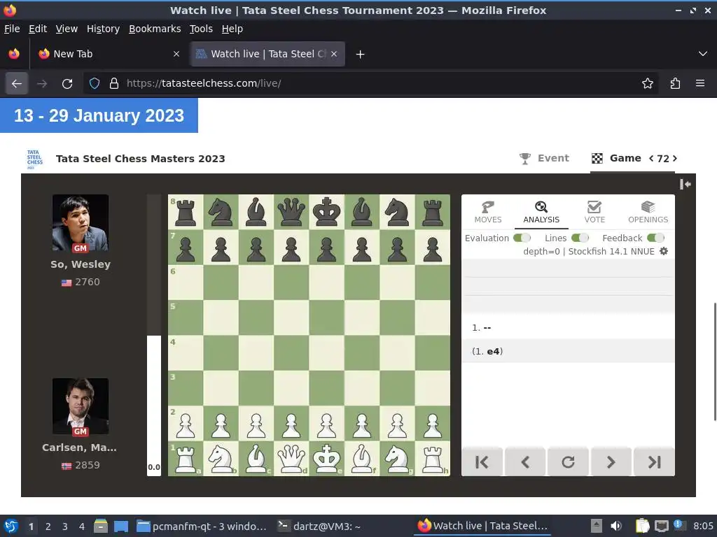Click the Firefox View pinned icon
The height and width of the screenshot is (537, 717).
[14, 54]
